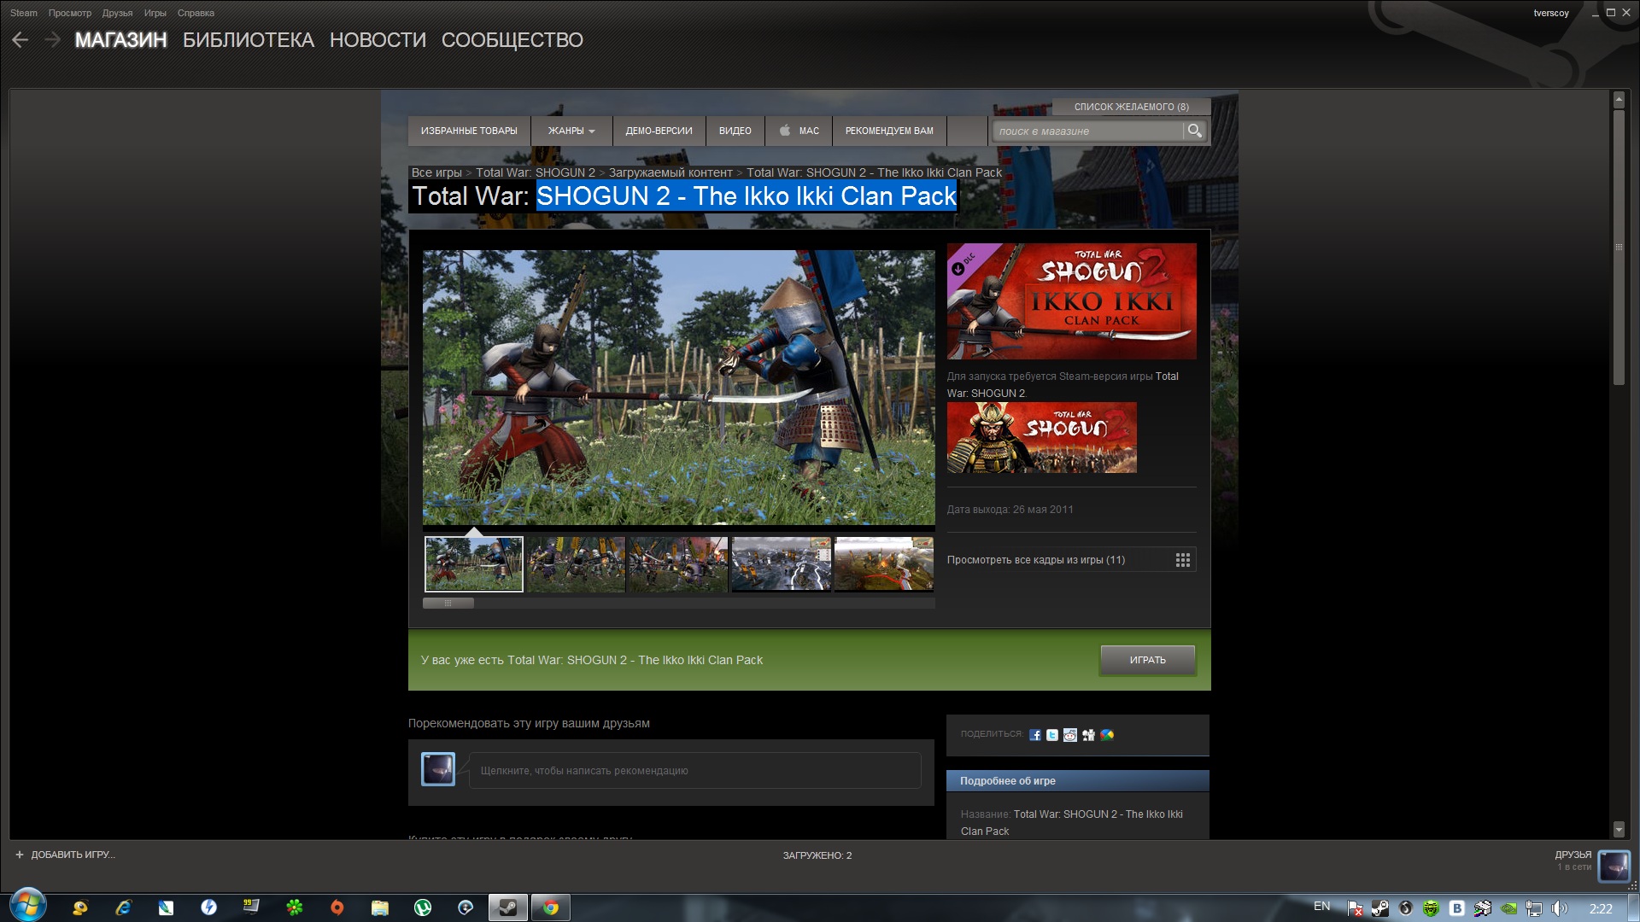Open Origin from the taskbar
The image size is (1640, 922).
coord(337,907)
